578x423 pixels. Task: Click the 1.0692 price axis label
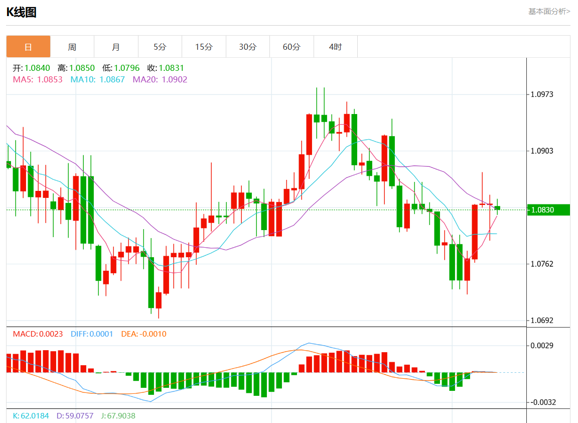click(542, 321)
